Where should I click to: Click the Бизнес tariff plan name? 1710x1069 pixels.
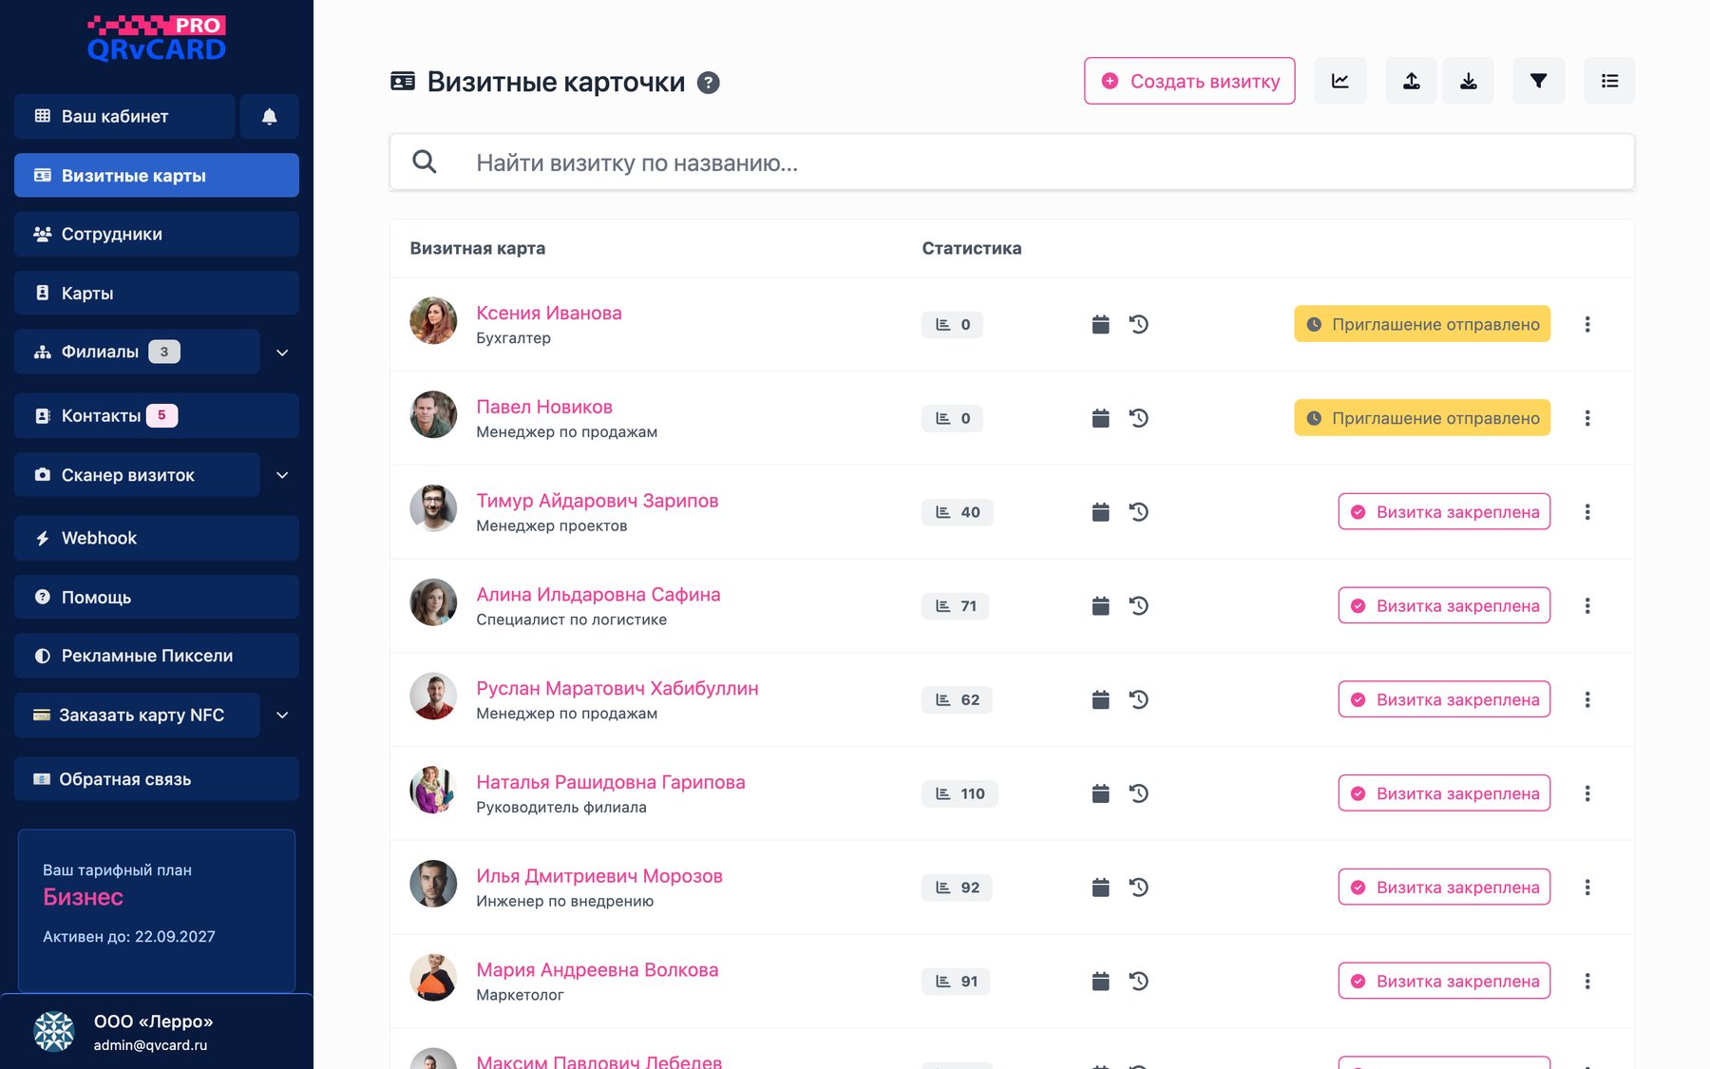(x=84, y=897)
